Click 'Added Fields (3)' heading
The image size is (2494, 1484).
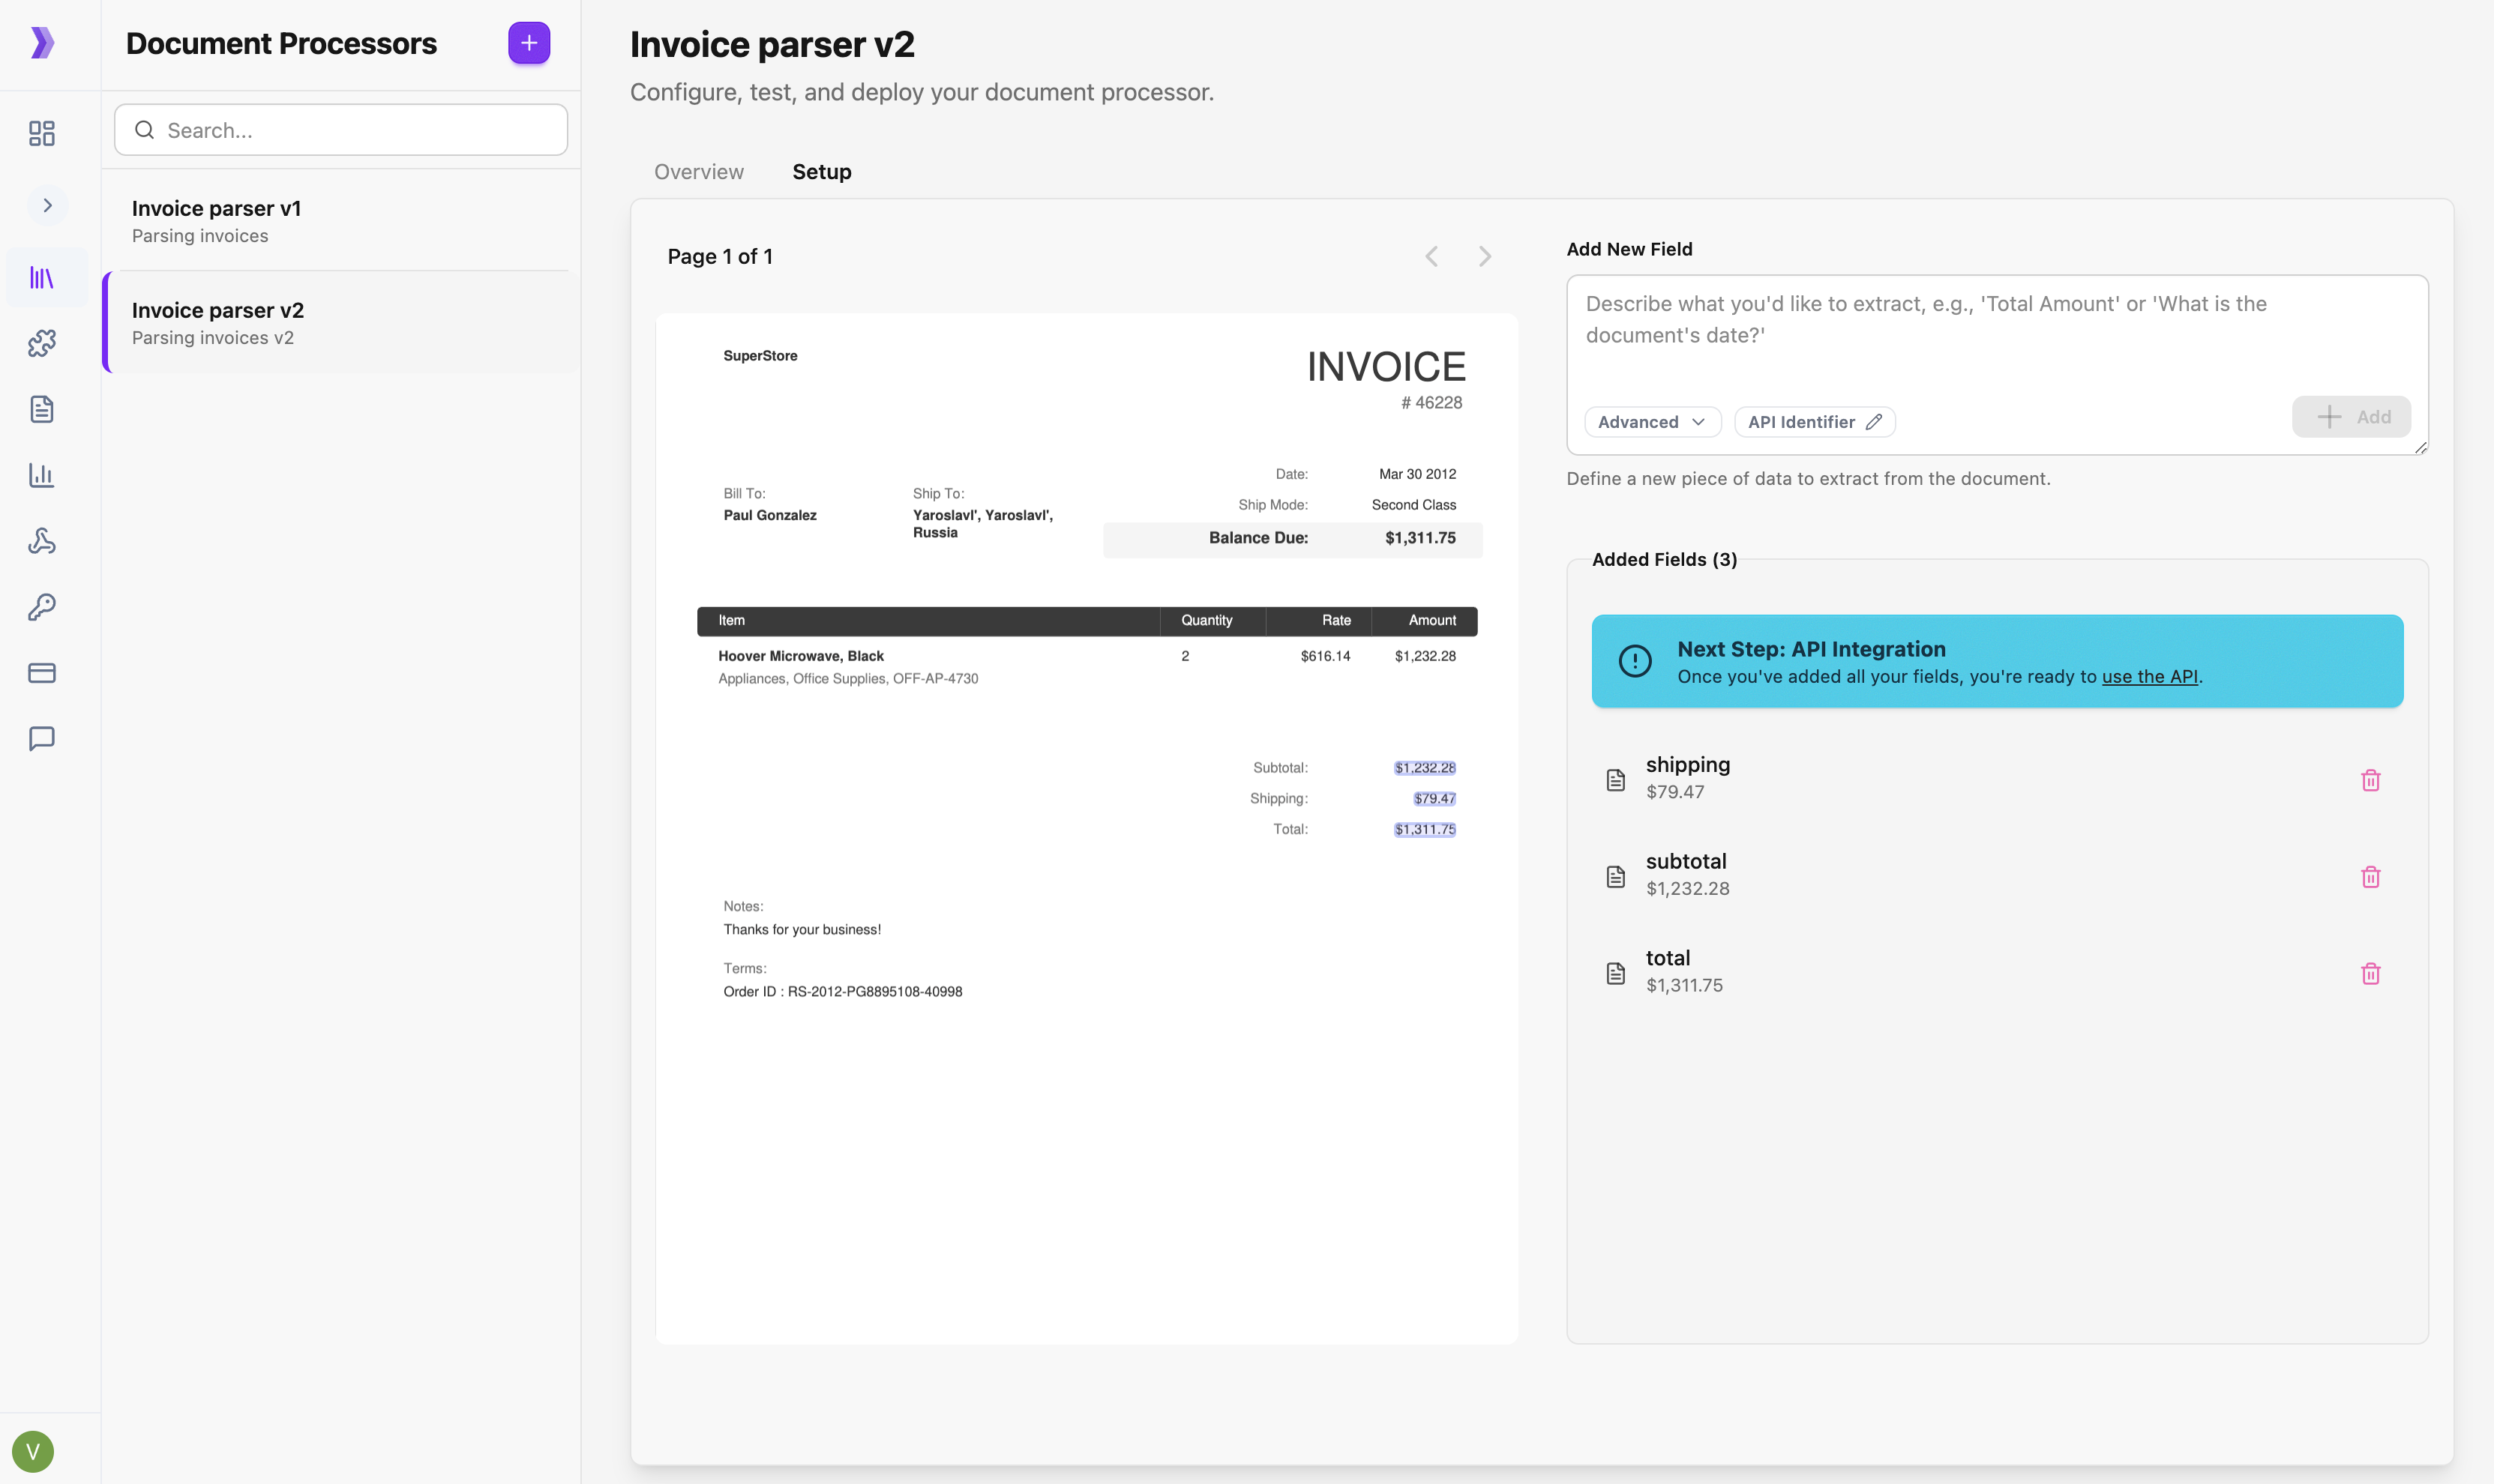[x=1665, y=560]
